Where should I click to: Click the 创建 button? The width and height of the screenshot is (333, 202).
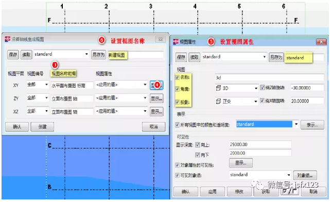click(42, 127)
